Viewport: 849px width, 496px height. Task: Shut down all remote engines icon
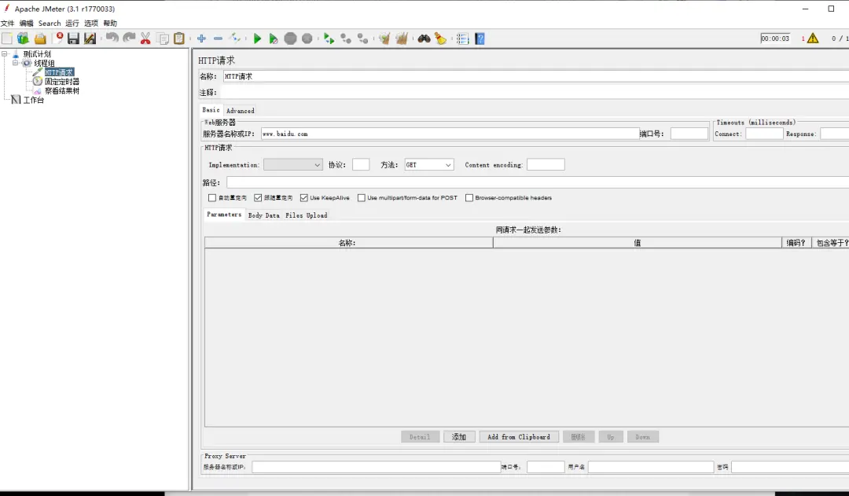tap(362, 39)
